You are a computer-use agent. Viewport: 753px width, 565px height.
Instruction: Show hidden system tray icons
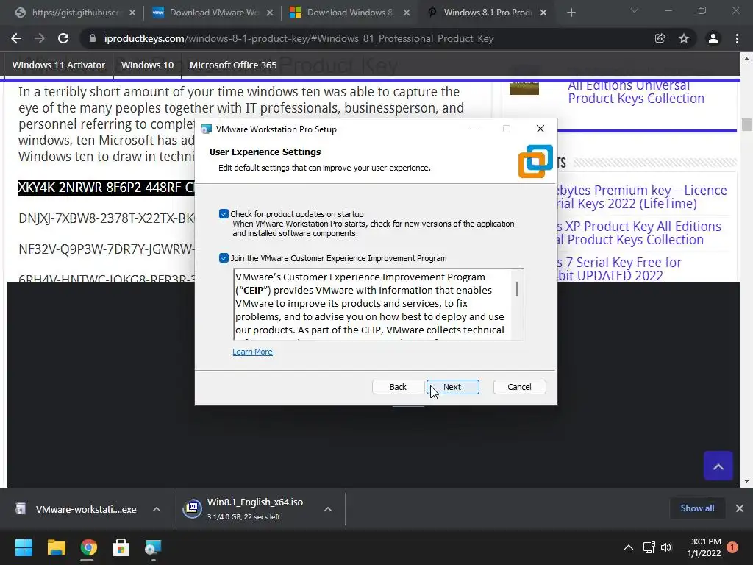(628, 547)
